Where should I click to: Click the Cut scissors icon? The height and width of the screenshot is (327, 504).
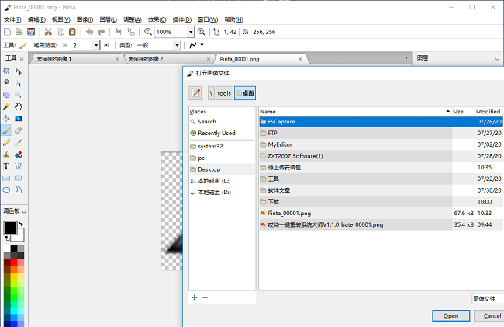coord(48,32)
